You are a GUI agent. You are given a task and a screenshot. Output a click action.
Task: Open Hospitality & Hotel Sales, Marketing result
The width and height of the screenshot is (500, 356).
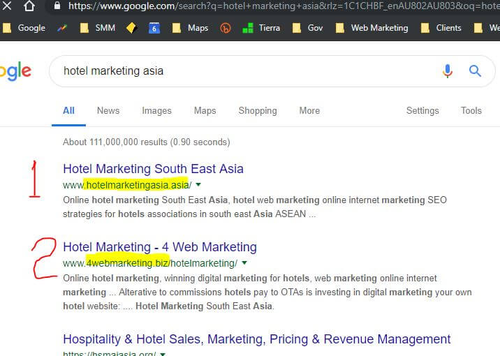[x=257, y=339]
